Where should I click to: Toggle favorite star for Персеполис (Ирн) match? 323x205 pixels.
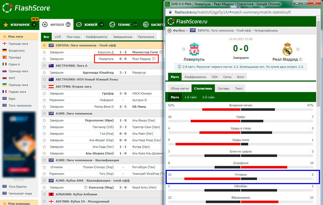click(44, 120)
